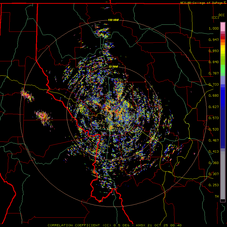The width and height of the screenshot is (227, 227).
Task: Pick the pink segment of the color bar
Action: click(223, 27)
